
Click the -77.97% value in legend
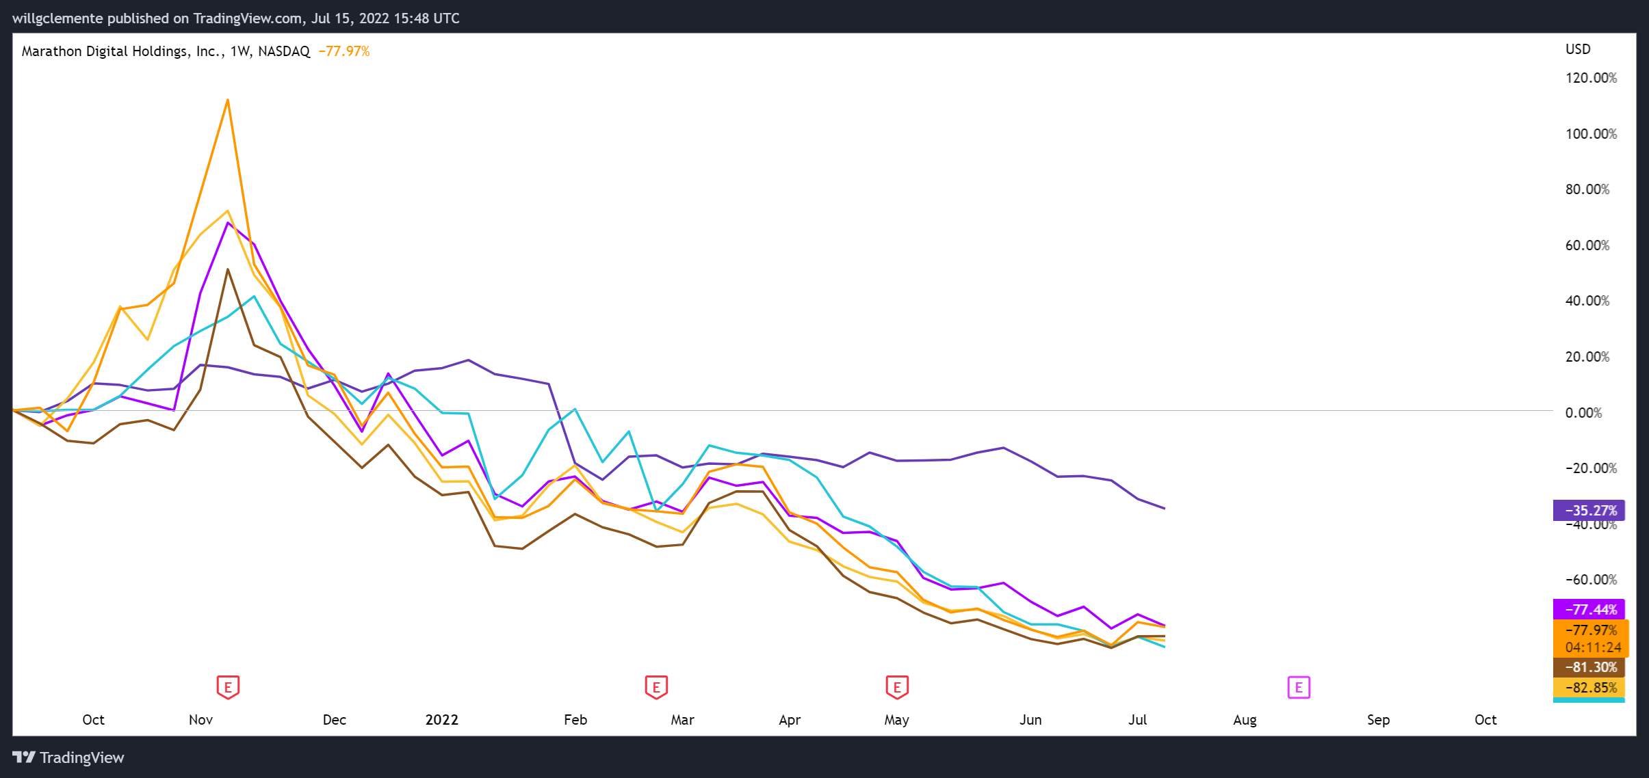(344, 51)
